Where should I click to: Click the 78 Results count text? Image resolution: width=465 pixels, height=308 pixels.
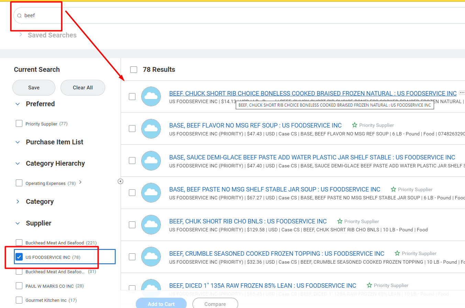159,69
